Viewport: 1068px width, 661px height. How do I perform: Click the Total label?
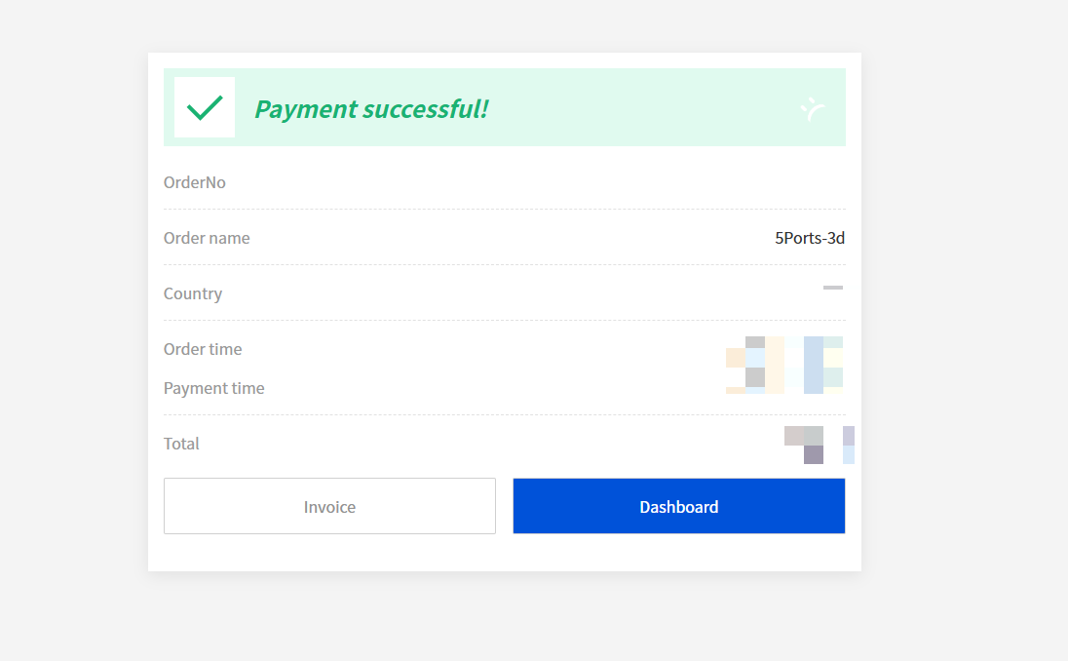(181, 444)
